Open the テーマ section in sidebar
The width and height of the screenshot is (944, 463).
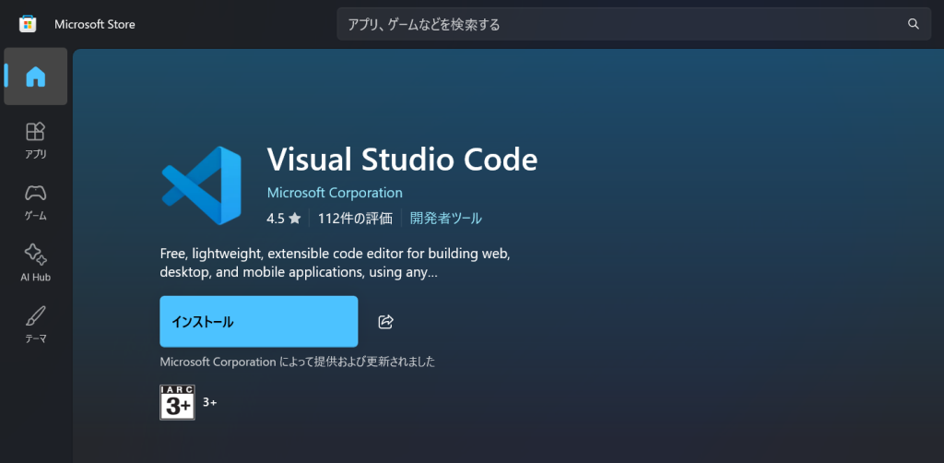coord(35,325)
